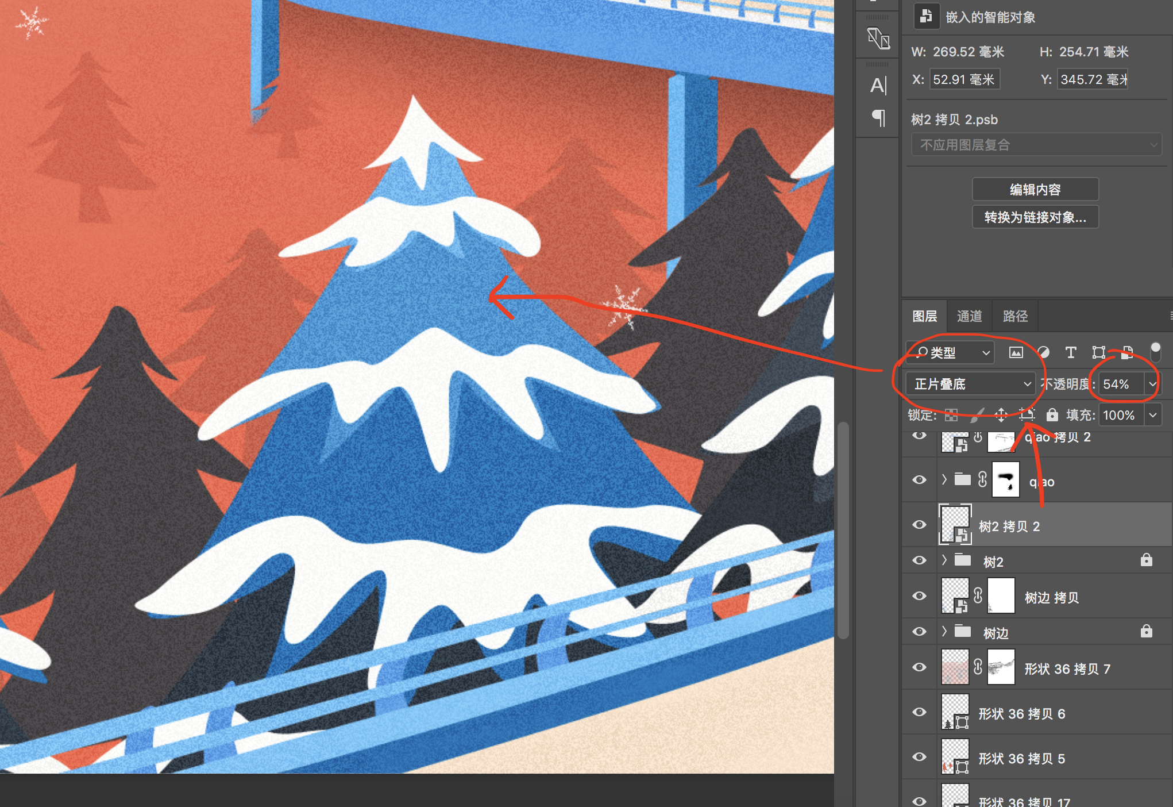Hide the 树2 拷贝 2 layer

[919, 525]
